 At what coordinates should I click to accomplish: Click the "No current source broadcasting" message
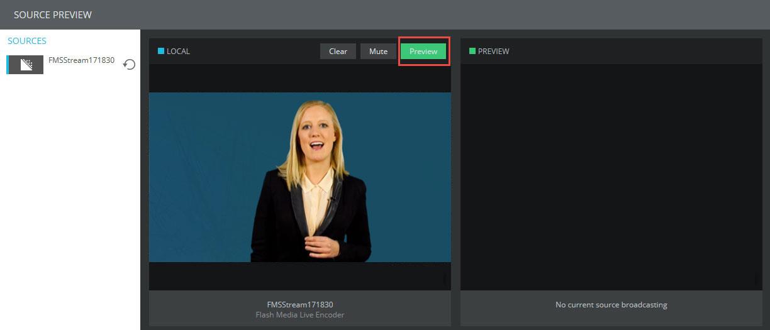(x=611, y=305)
